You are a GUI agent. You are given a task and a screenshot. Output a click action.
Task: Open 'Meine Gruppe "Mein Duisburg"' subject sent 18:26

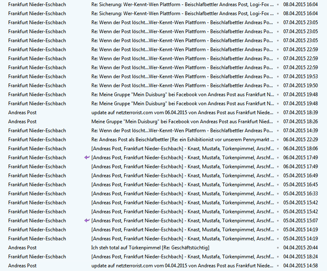[182, 122]
